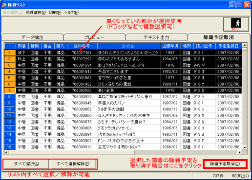This screenshot has width=252, height=180.
Task: Click the horizontal scrollbar right arrow
Action: (x=239, y=152)
